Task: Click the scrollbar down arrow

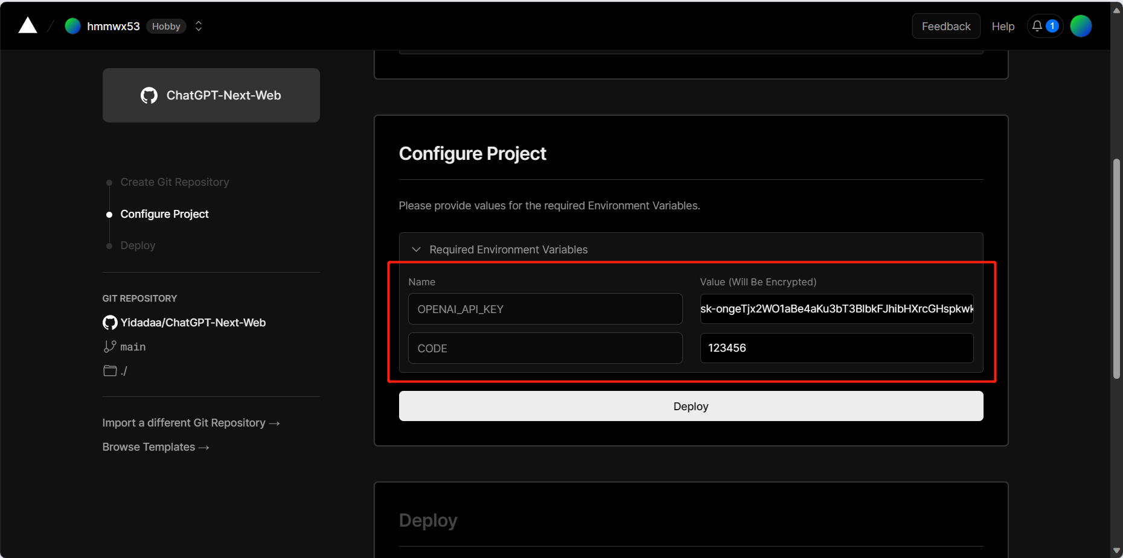Action: click(1116, 551)
